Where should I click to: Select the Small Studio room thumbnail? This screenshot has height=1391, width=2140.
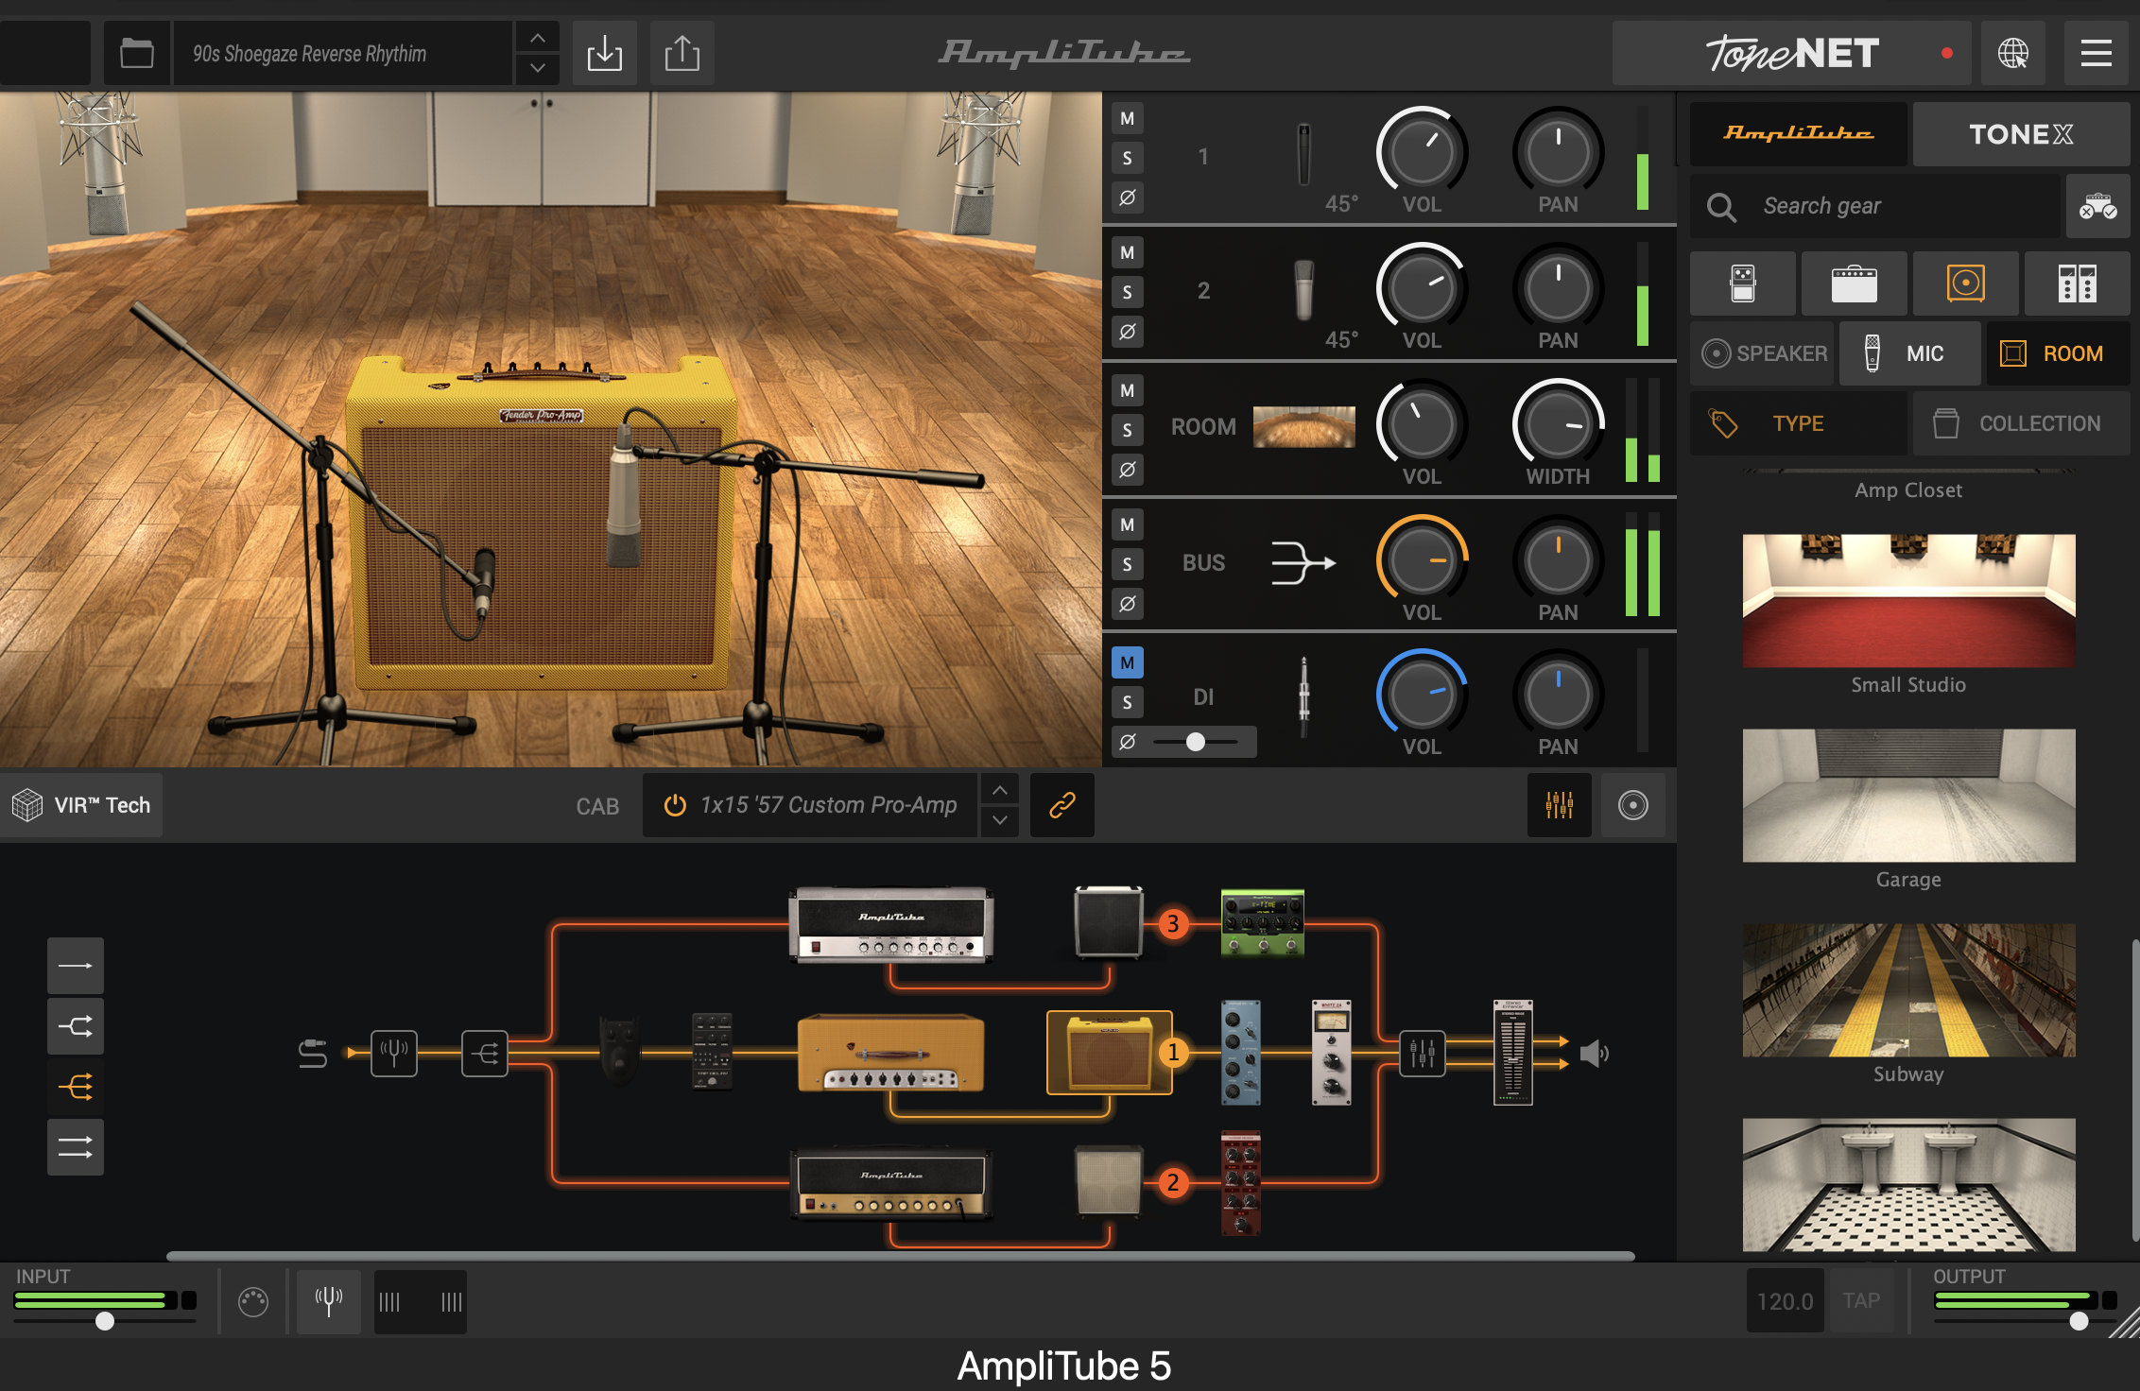(x=1907, y=601)
